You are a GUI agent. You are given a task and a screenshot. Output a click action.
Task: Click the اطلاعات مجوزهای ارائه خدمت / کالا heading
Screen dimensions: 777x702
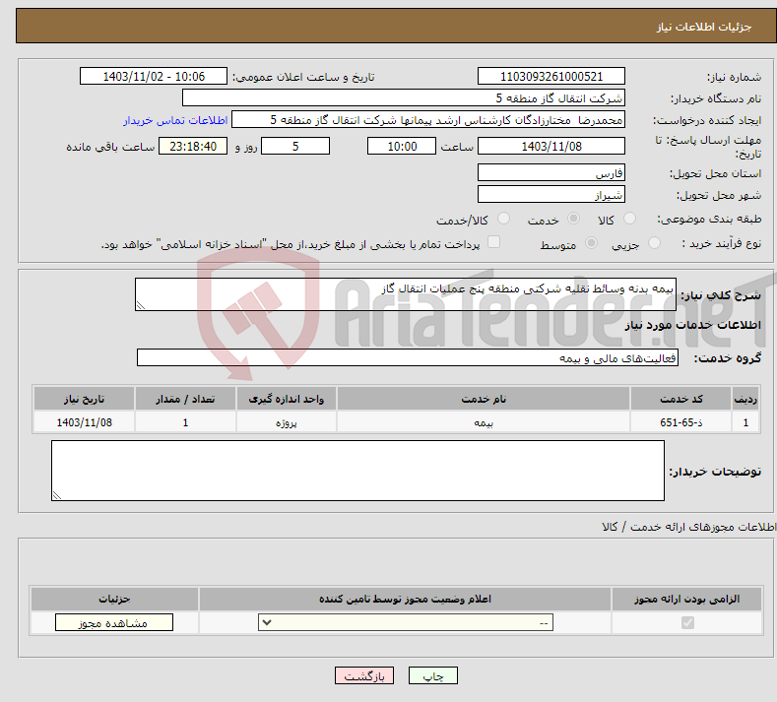(x=688, y=527)
